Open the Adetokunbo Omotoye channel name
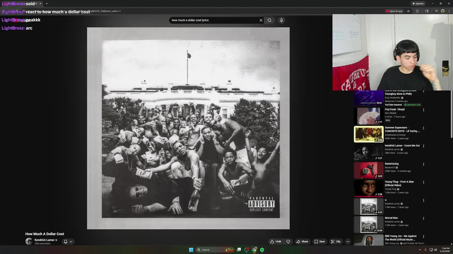The image size is (453, 254). pos(395,135)
